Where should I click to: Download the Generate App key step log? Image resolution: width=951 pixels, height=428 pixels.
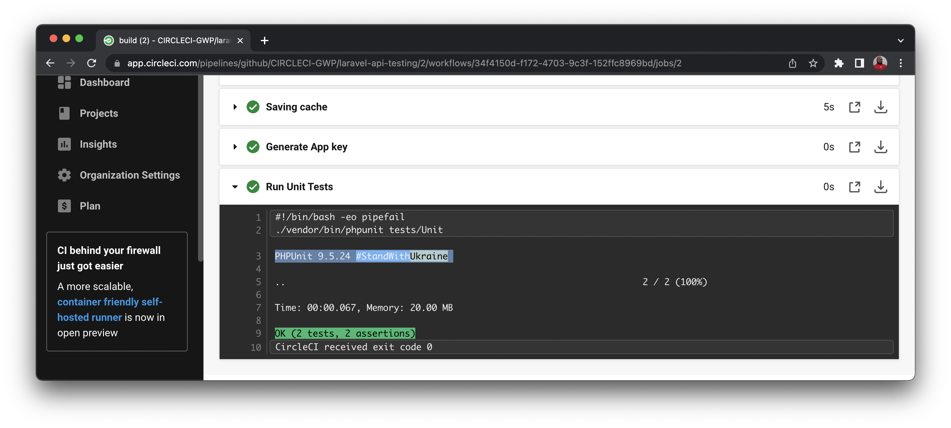[881, 146]
